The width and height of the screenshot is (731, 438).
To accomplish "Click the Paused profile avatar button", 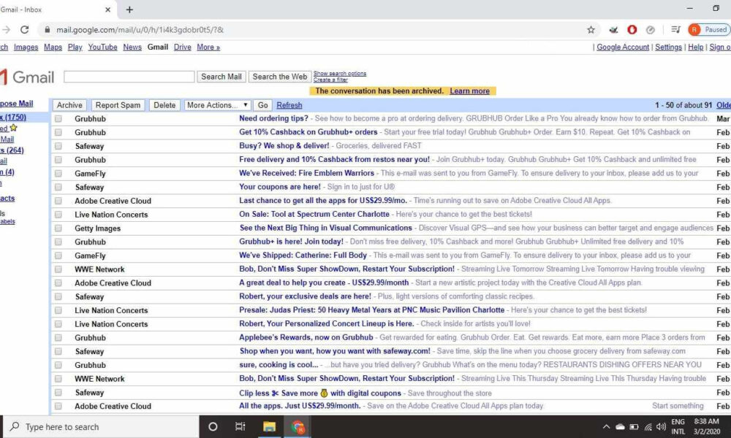I will tap(708, 30).
